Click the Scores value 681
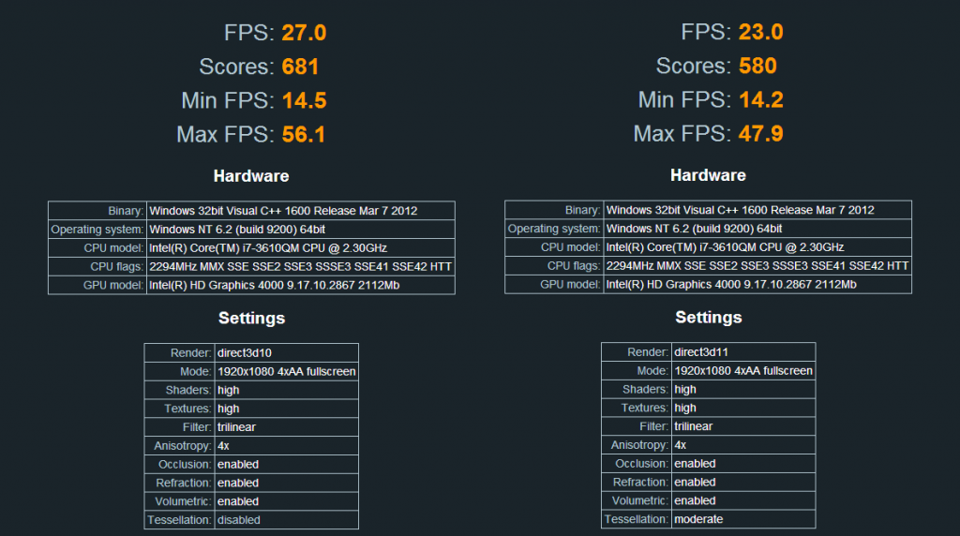Screen dimensions: 960x536 coord(300,67)
